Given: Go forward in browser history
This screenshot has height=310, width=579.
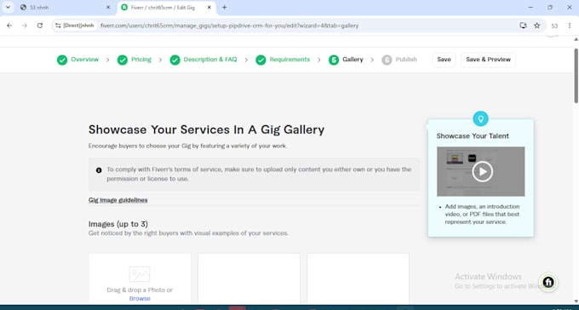Looking at the screenshot, I should point(25,26).
